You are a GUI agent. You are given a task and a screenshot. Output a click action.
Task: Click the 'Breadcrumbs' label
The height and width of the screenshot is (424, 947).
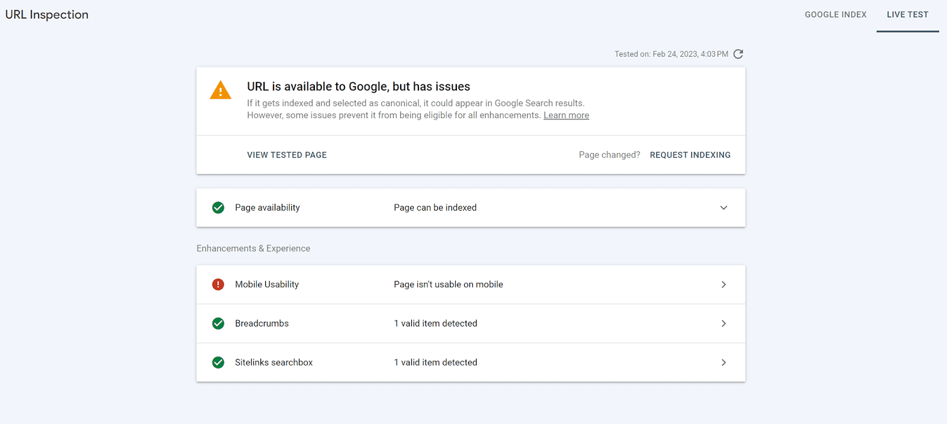(262, 323)
